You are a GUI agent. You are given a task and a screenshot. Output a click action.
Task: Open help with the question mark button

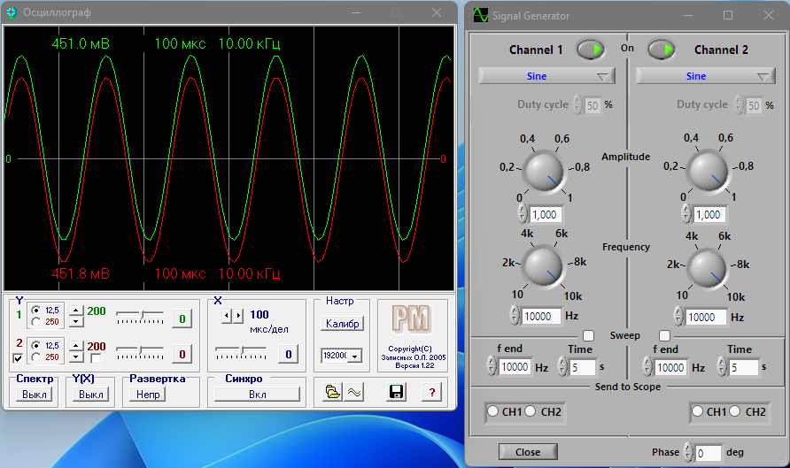[431, 392]
